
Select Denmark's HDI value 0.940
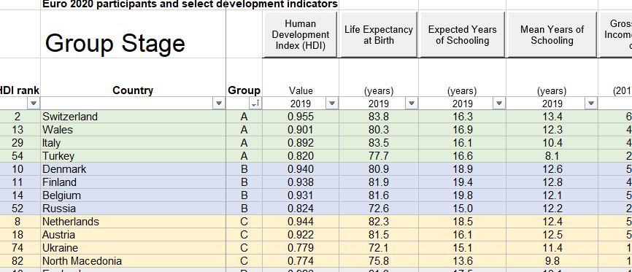301,169
